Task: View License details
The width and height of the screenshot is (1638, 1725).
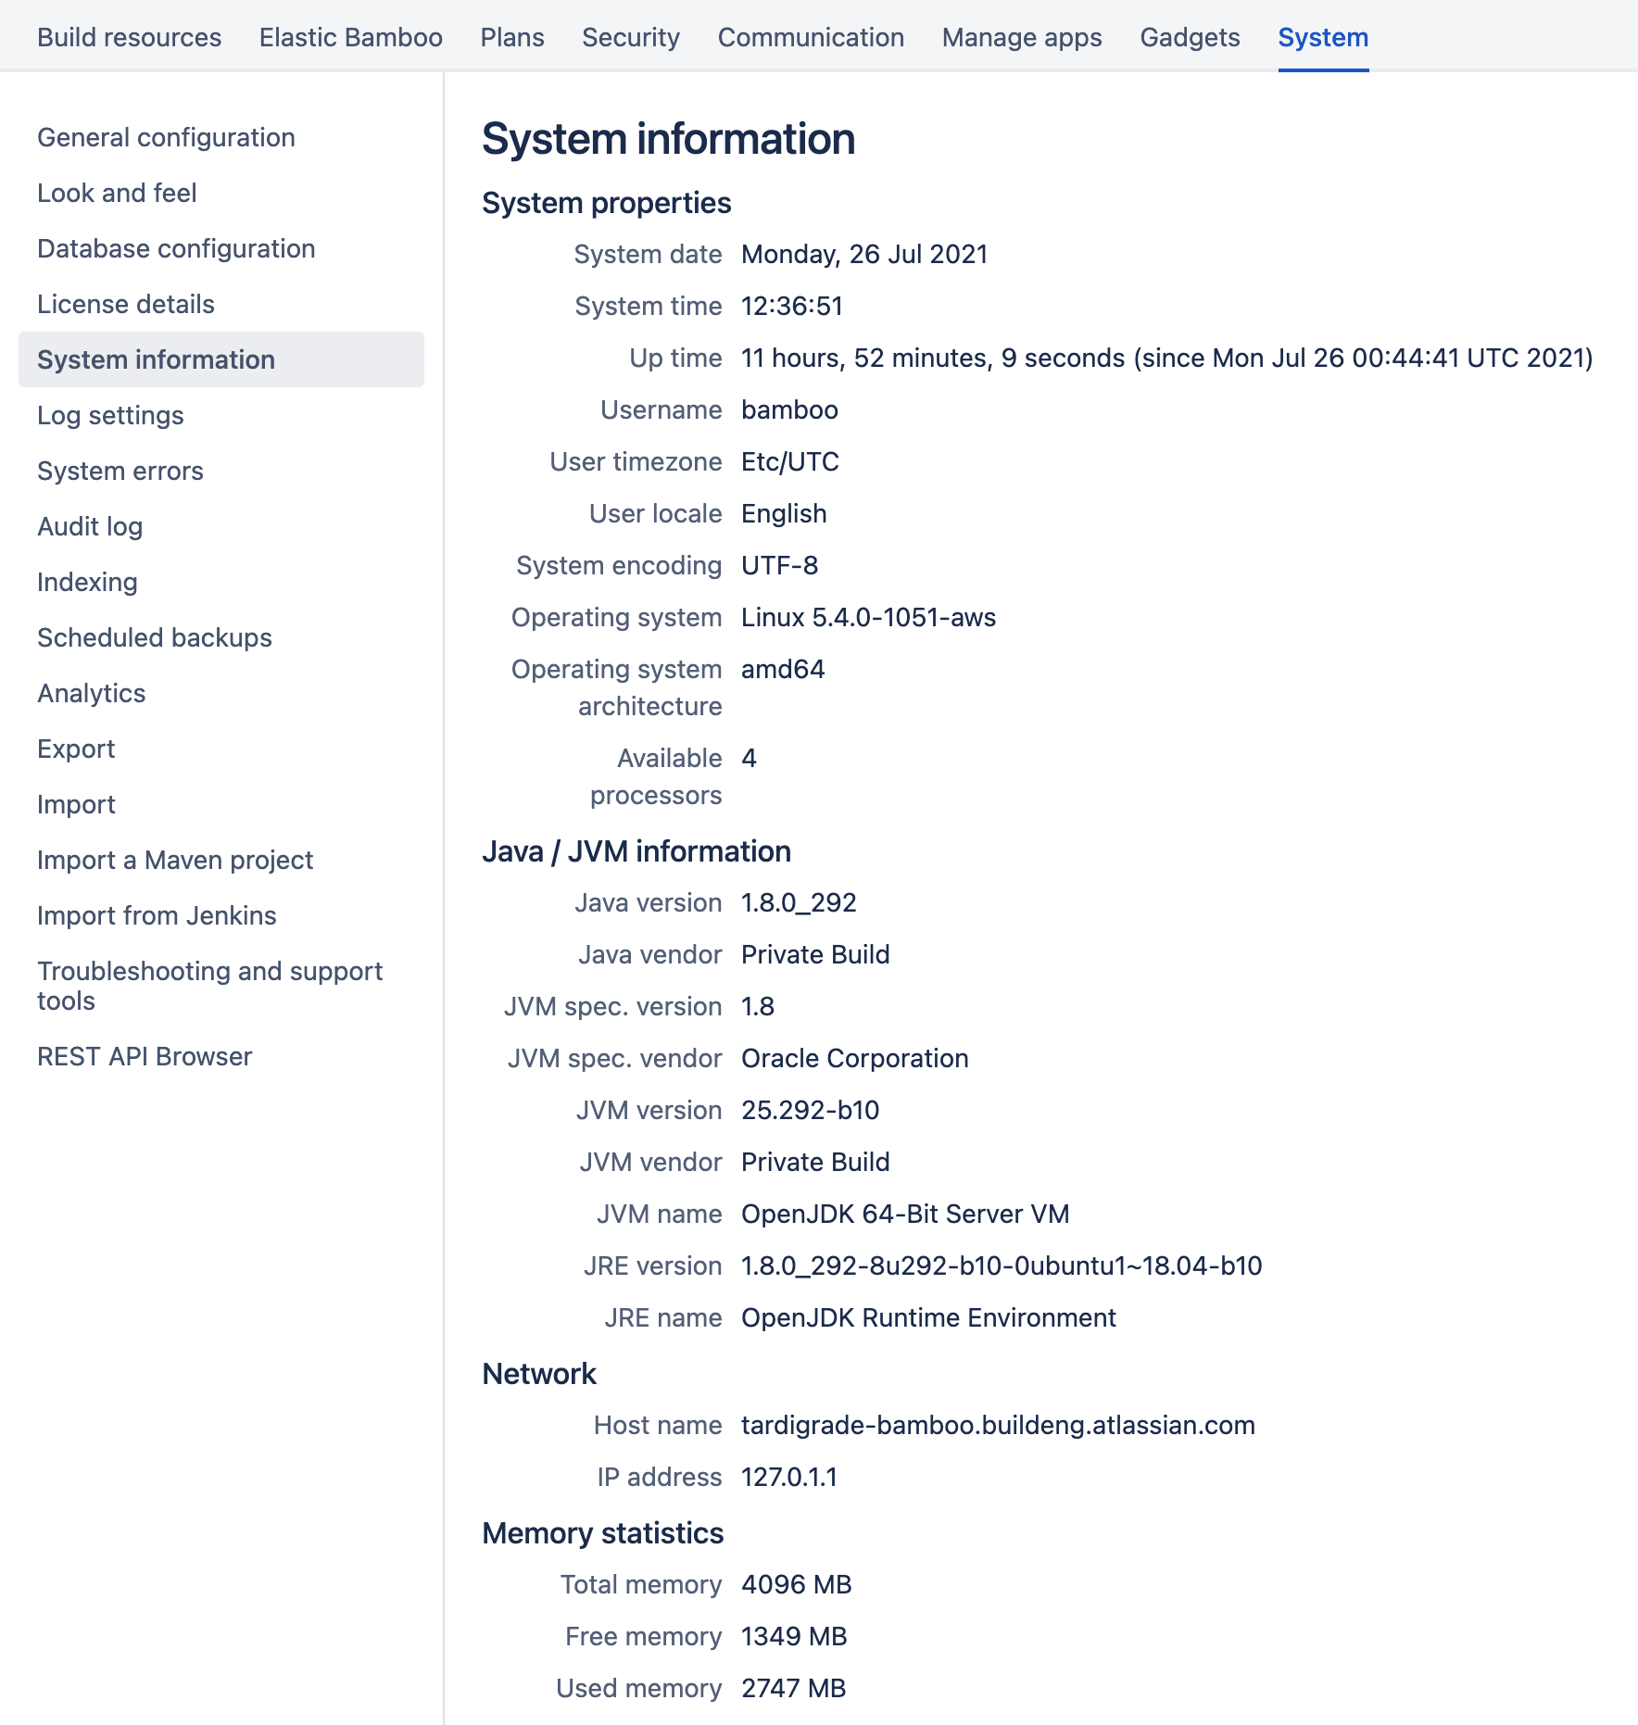Action: (126, 304)
